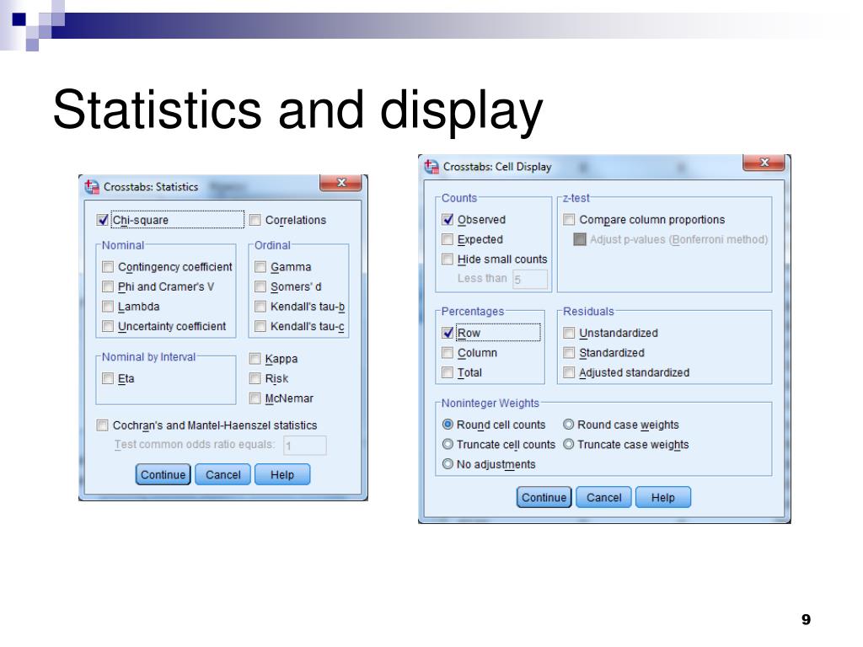
Task: Open Help from Cell Display dialog
Action: (663, 497)
